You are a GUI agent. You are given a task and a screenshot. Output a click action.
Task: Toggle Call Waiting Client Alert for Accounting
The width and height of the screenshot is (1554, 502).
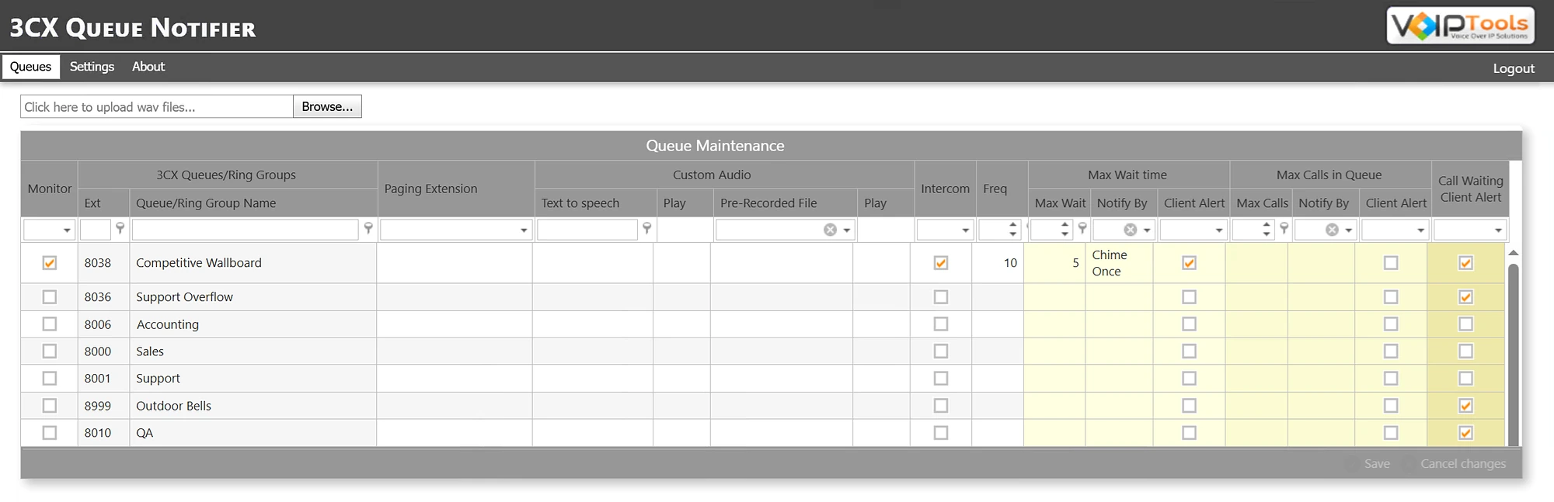point(1465,324)
